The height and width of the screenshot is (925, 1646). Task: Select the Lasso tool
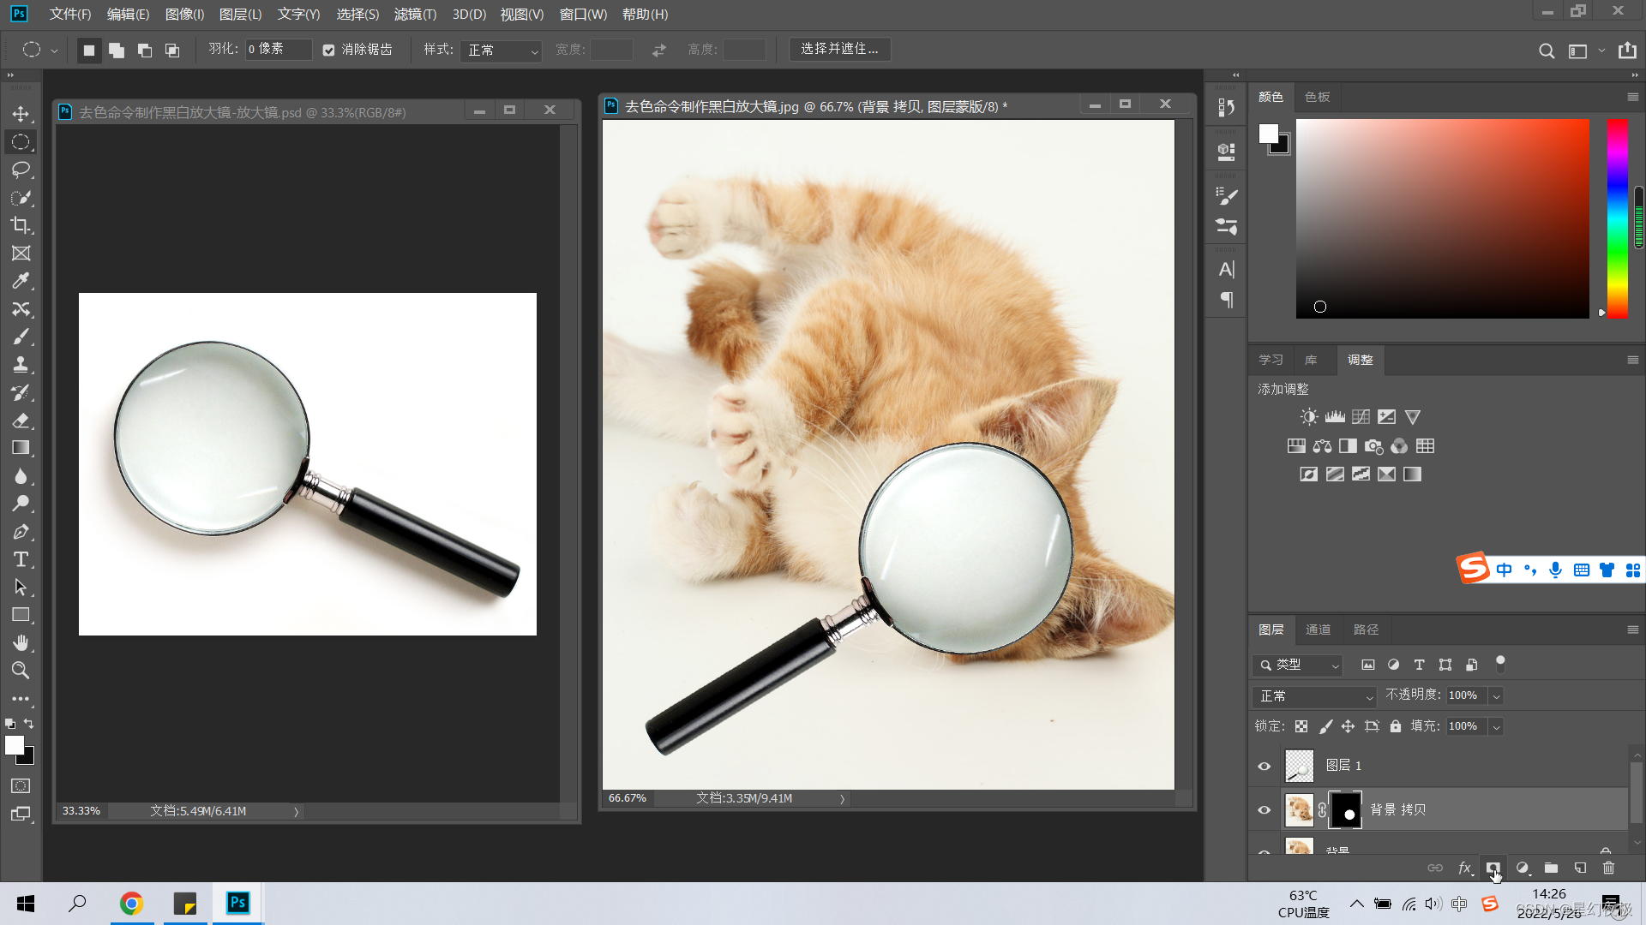pyautogui.click(x=21, y=170)
